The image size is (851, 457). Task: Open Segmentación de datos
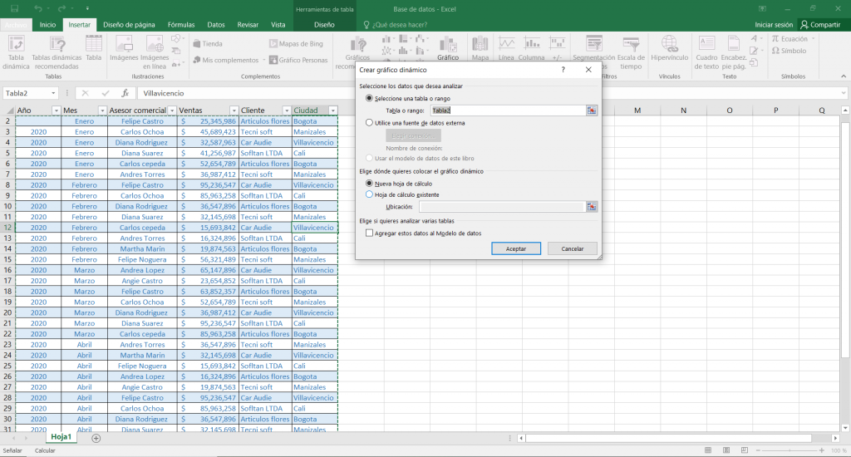(x=593, y=47)
